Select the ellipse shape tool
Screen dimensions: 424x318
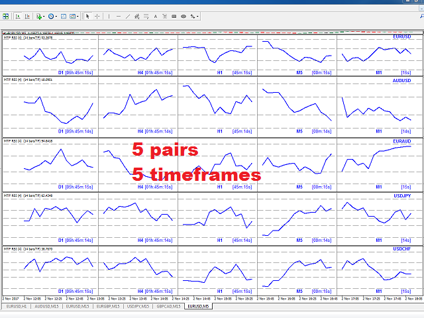[184, 17]
